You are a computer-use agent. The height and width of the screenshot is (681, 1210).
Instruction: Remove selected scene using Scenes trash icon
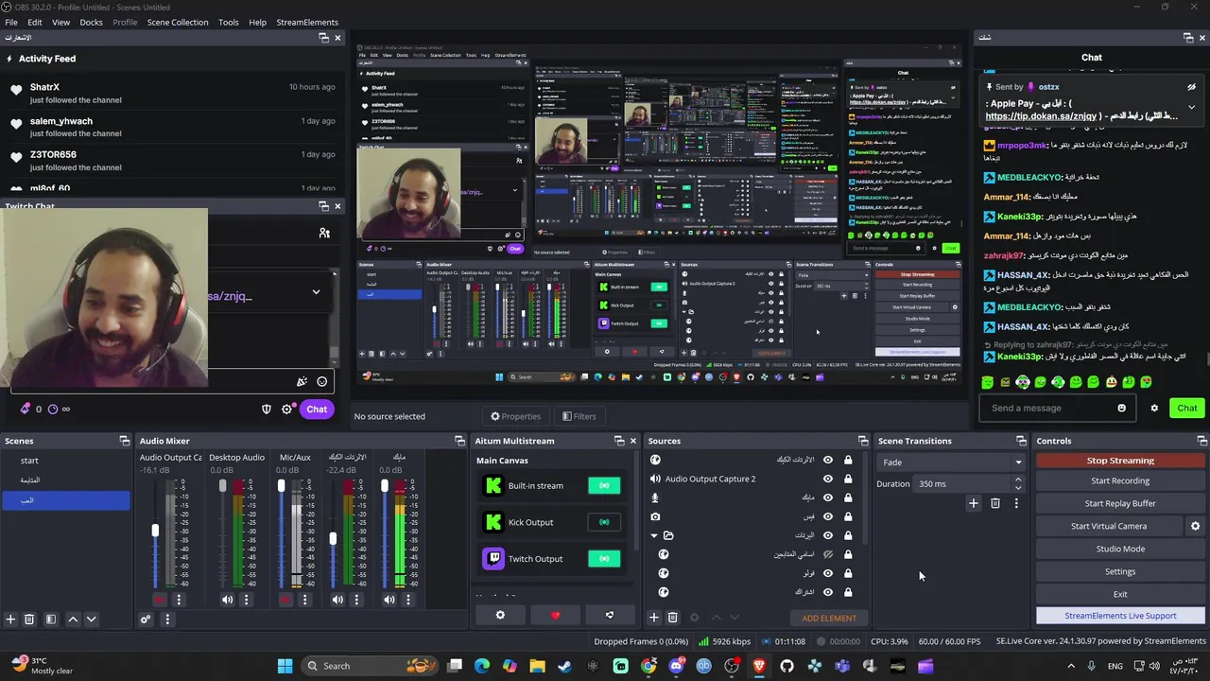(29, 620)
